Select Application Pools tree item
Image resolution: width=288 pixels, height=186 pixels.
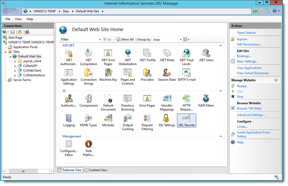point(25,47)
